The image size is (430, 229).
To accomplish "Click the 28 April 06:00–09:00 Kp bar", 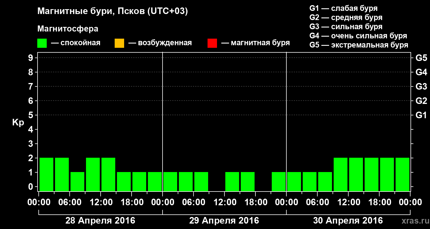I will [x=77, y=181].
